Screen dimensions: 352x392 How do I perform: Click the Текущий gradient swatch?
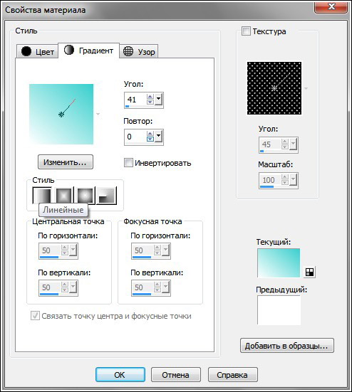click(279, 263)
